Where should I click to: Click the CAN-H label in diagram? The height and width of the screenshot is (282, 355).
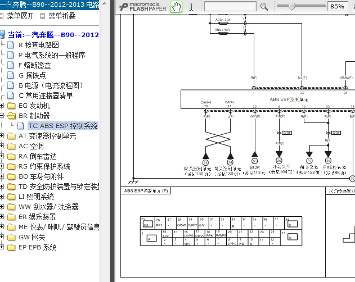click(206, 102)
